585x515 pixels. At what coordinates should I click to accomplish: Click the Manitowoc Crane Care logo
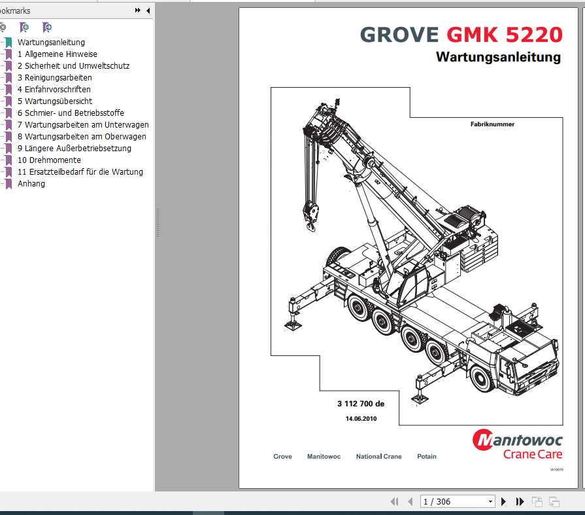tap(518, 444)
